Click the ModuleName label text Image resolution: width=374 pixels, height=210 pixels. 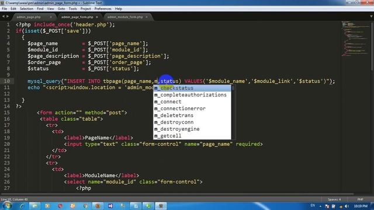click(x=100, y=176)
